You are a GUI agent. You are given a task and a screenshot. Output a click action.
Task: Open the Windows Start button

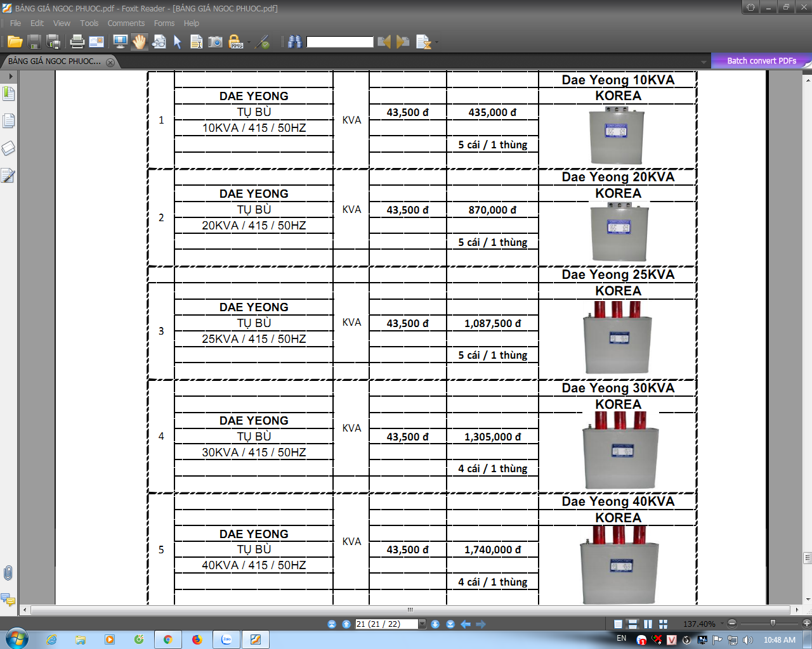click(x=17, y=639)
